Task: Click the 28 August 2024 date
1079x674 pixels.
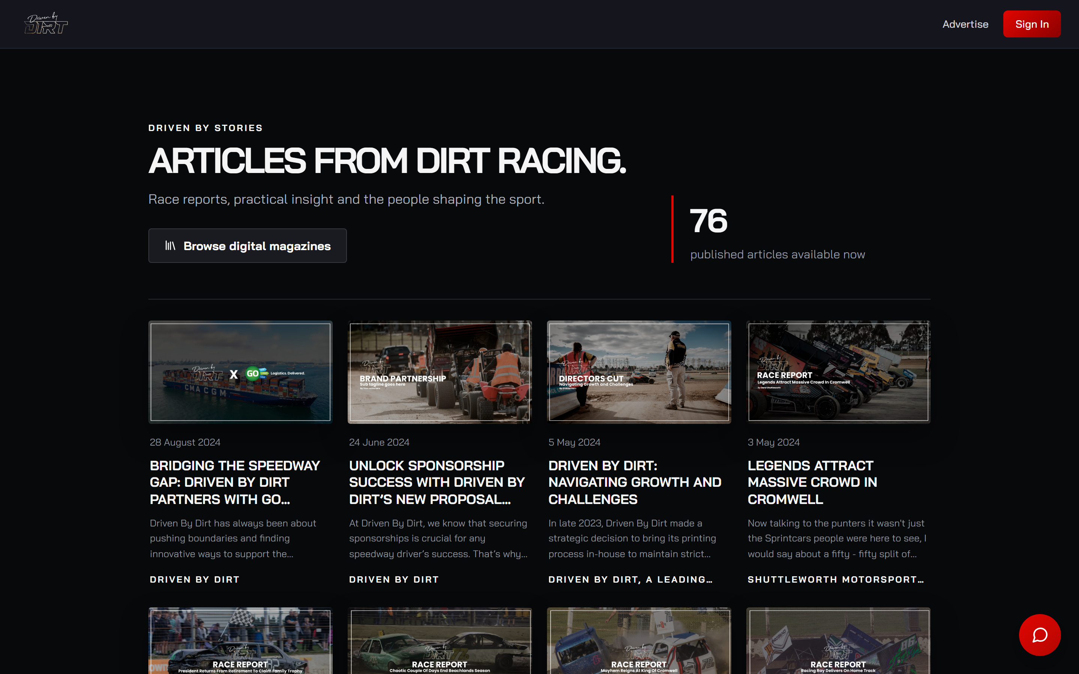Action: point(185,442)
